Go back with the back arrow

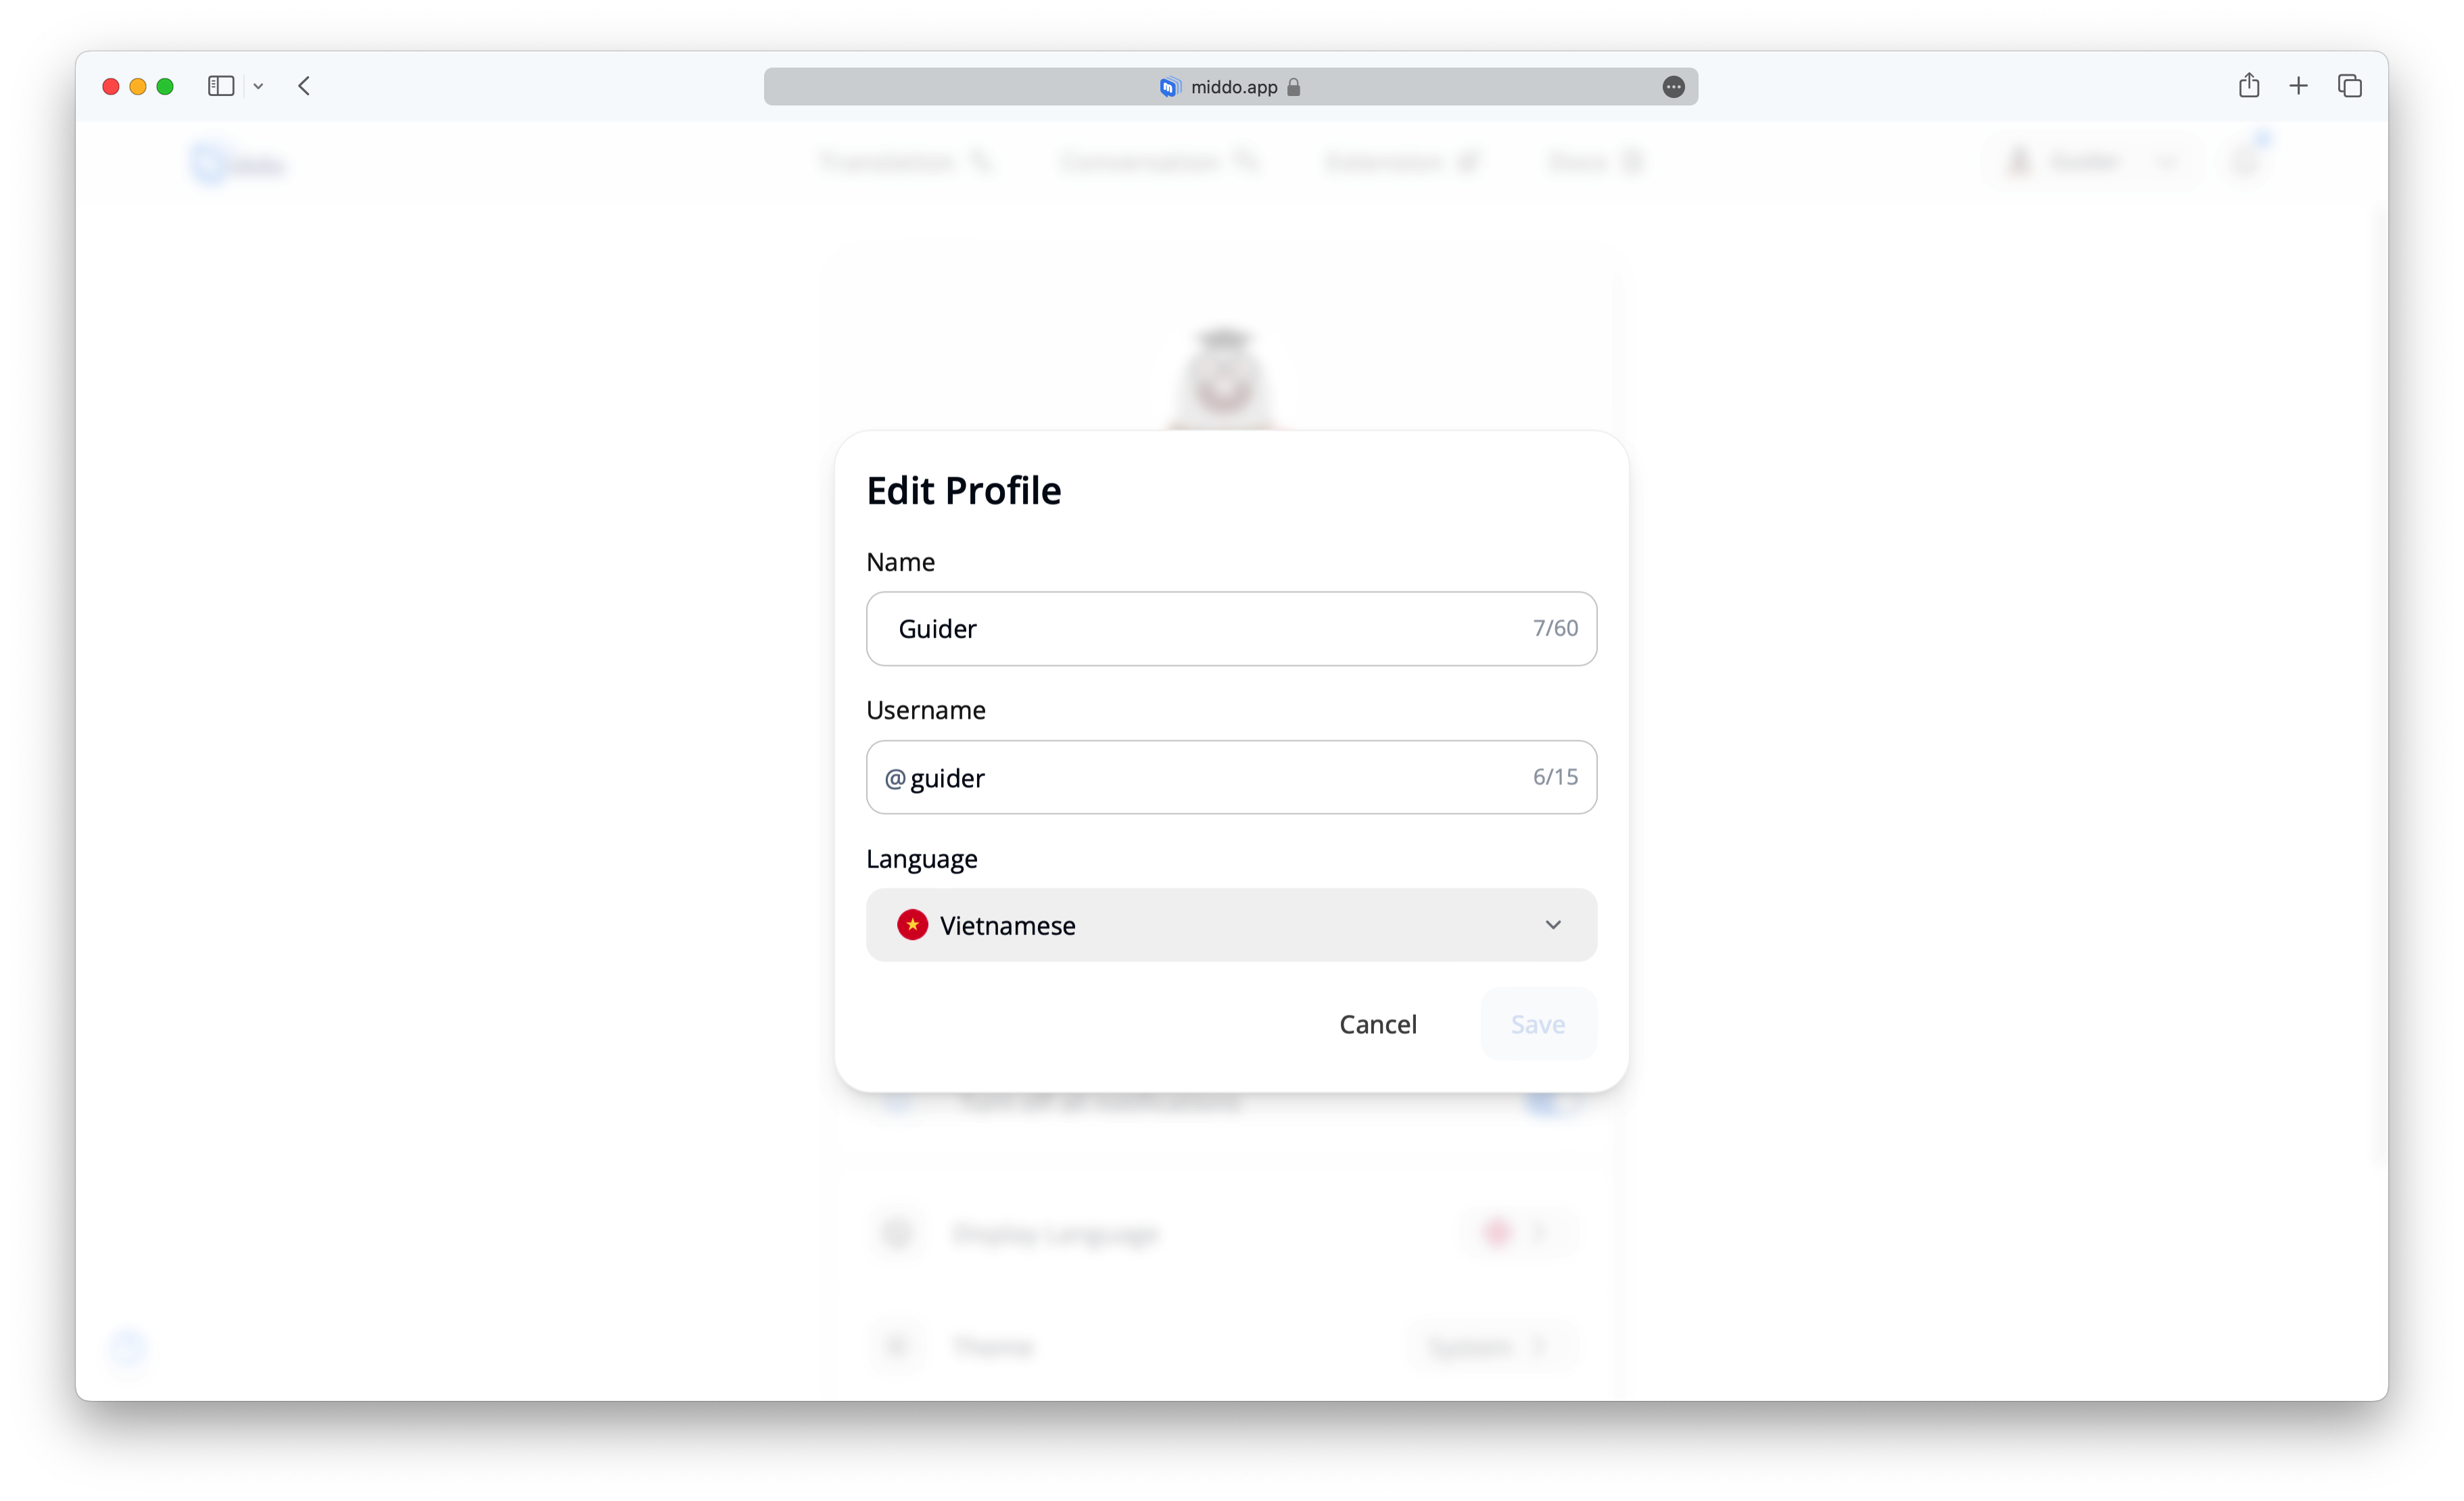click(x=304, y=86)
